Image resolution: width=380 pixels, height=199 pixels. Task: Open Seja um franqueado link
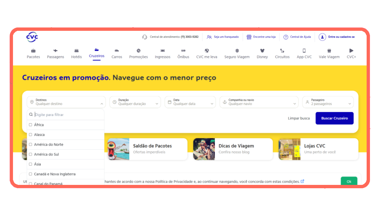pyautogui.click(x=223, y=37)
